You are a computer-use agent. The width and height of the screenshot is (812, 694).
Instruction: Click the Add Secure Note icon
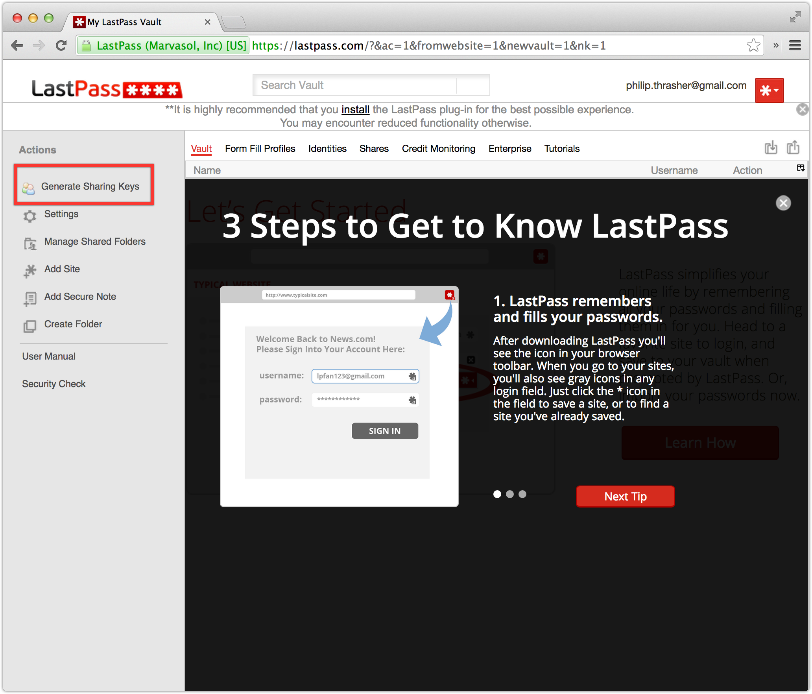coord(30,299)
